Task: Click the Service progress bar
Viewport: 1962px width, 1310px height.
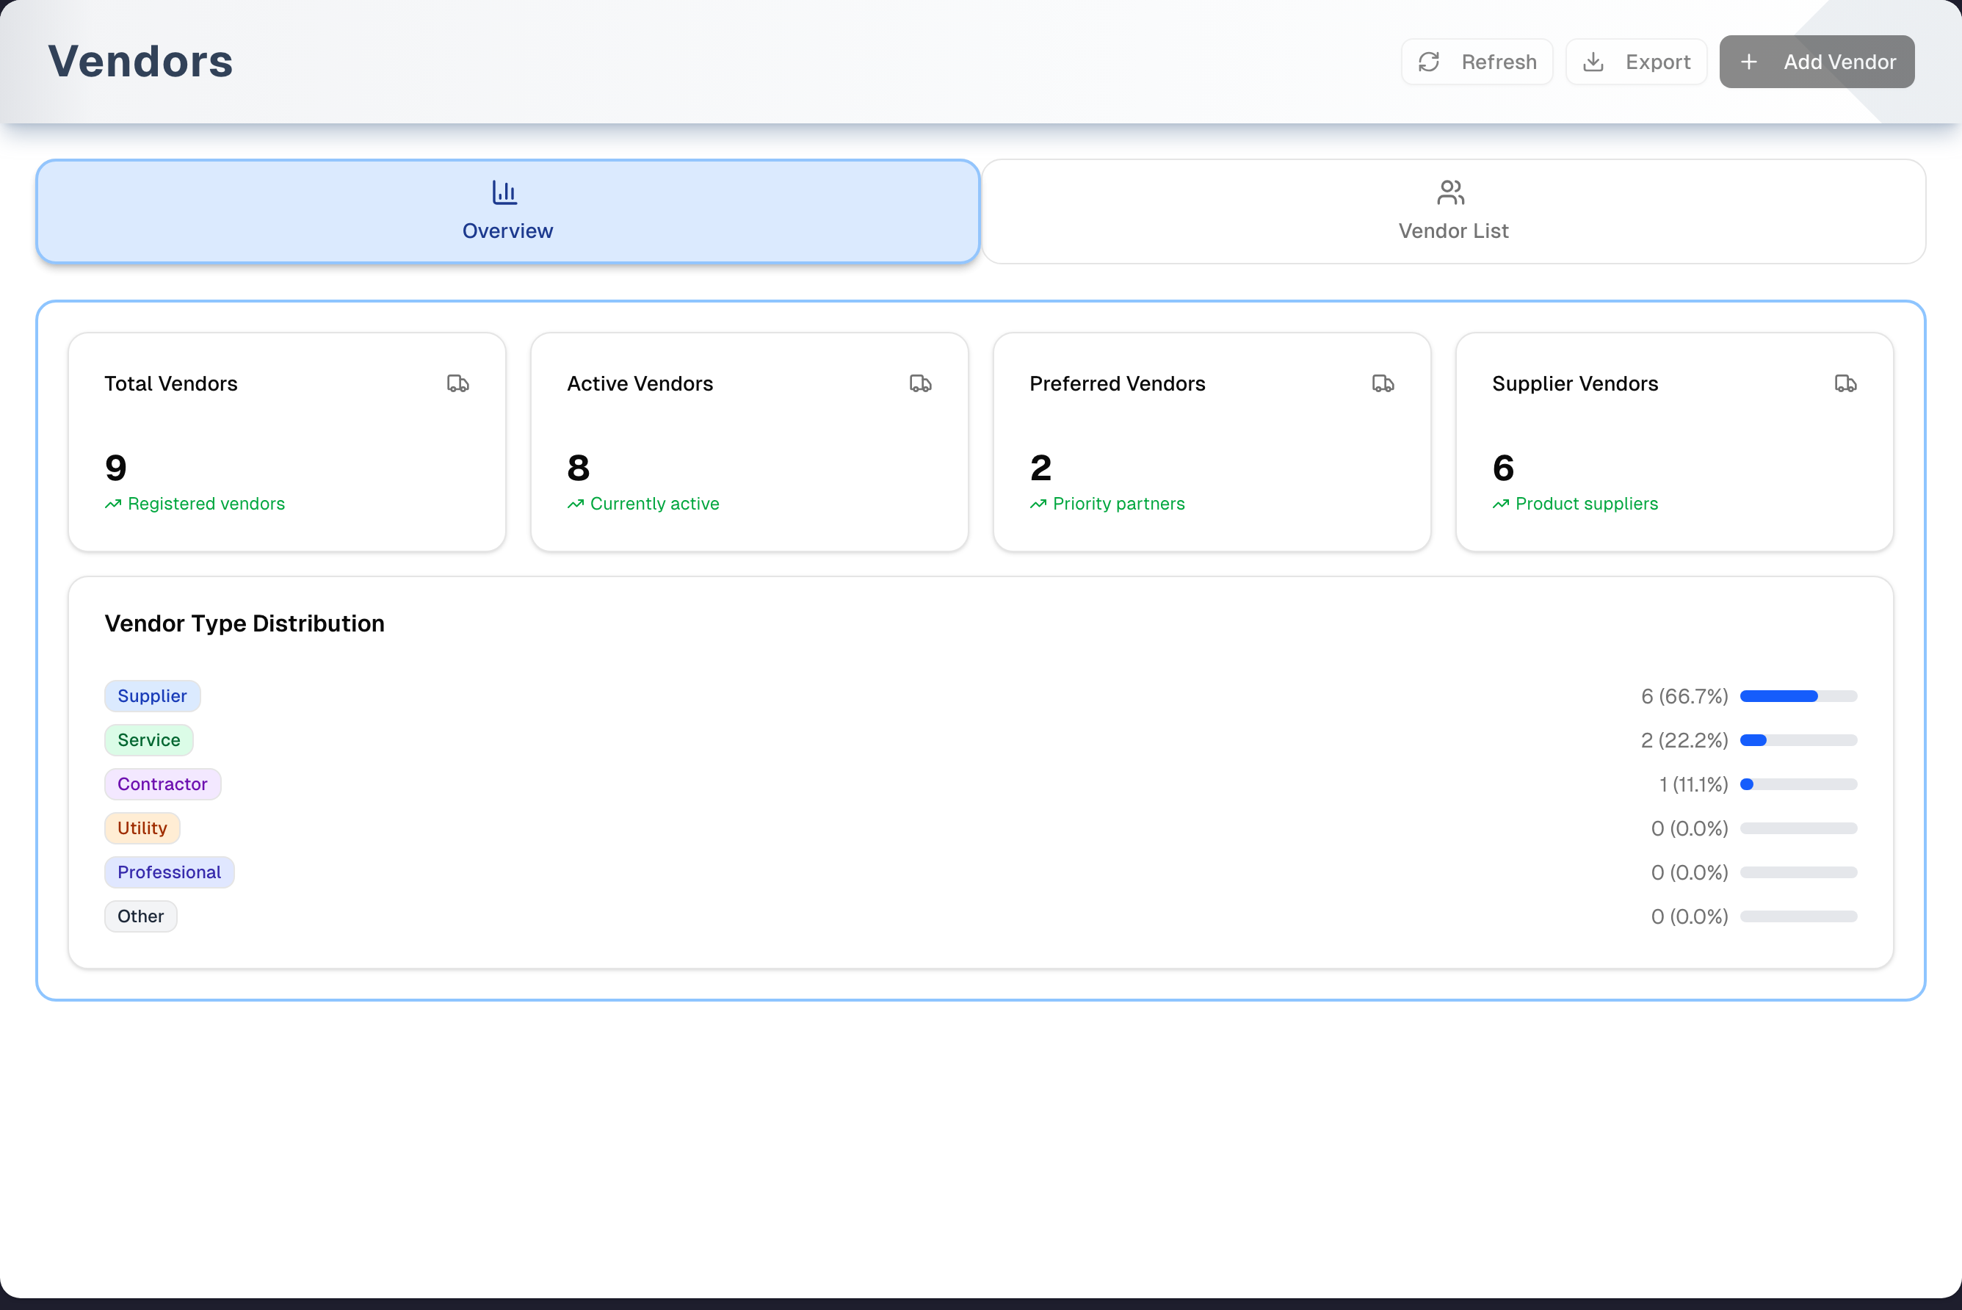Action: tap(1798, 740)
